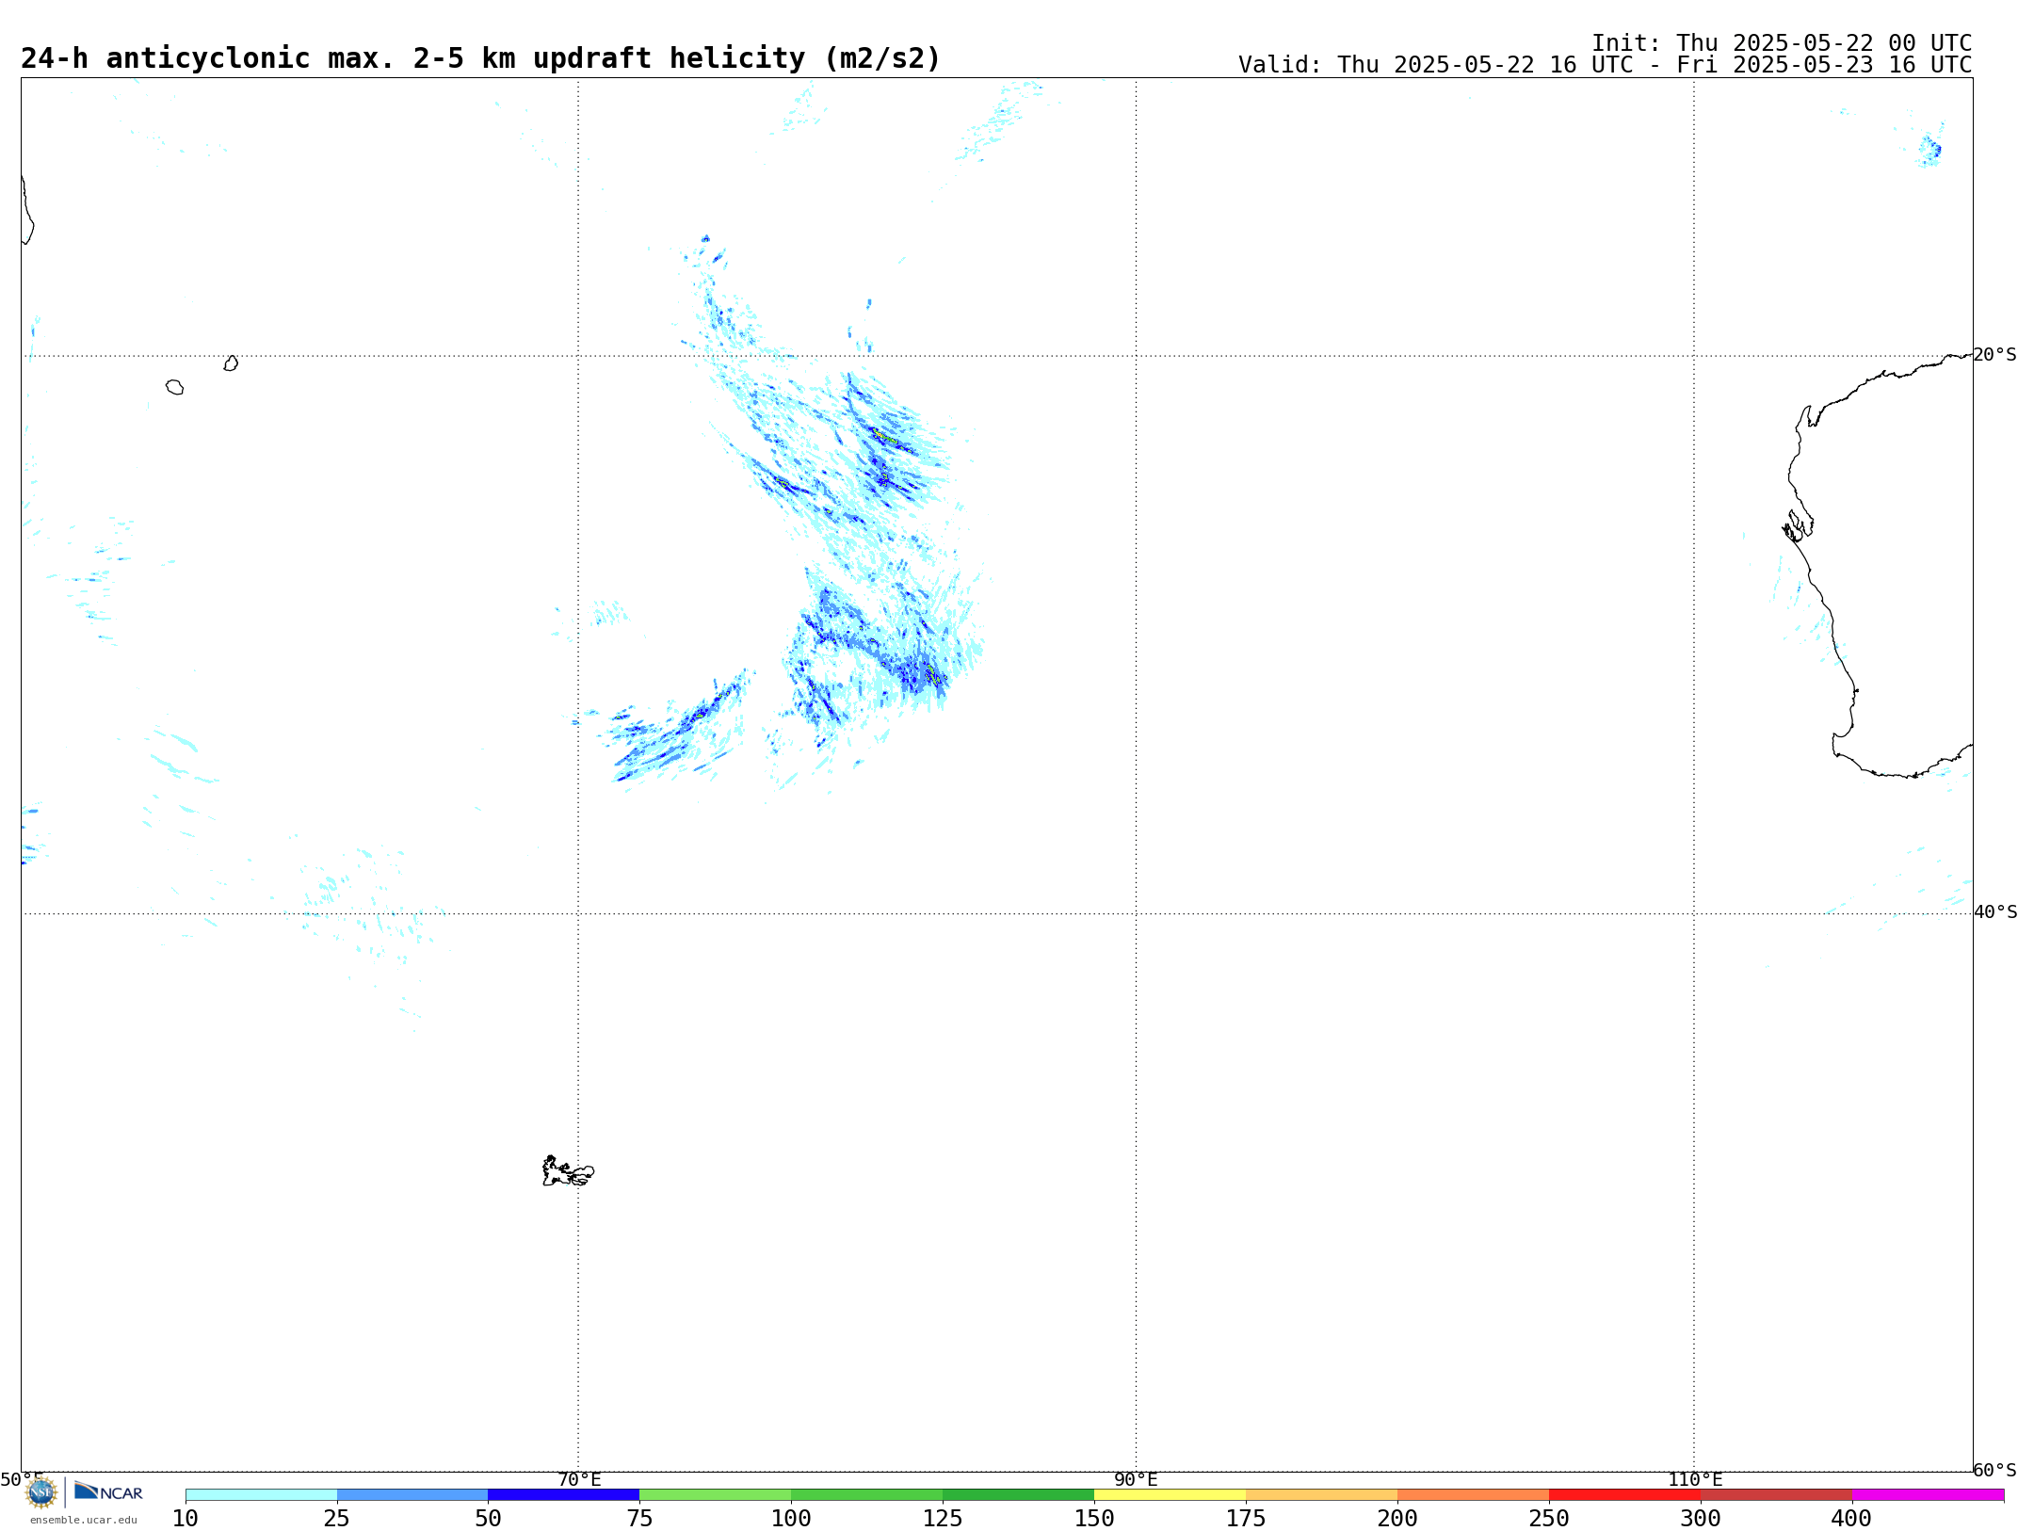Click the colorbar tick label 400
Image resolution: width=2034 pixels, height=1531 pixels.
pyautogui.click(x=1852, y=1519)
